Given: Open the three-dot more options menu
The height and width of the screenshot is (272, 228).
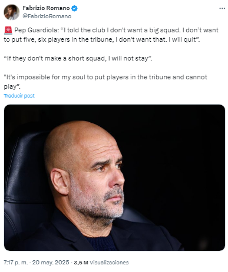Looking at the screenshot, I should click(222, 8).
